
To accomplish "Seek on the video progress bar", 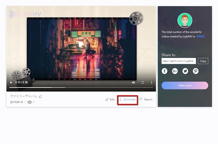I will (81, 87).
